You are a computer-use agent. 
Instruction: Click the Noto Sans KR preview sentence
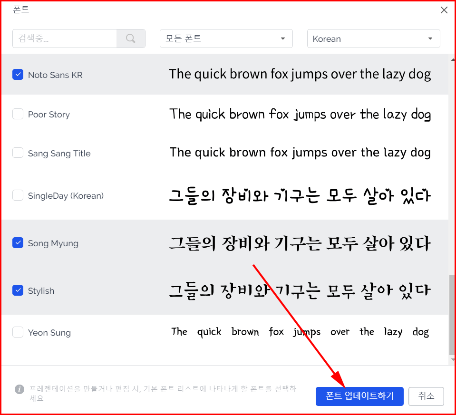tap(300, 75)
